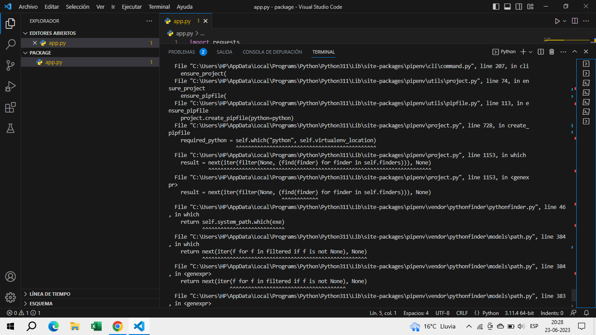The width and height of the screenshot is (596, 335).
Task: Create a new terminal with plus icon
Action: click(x=524, y=51)
